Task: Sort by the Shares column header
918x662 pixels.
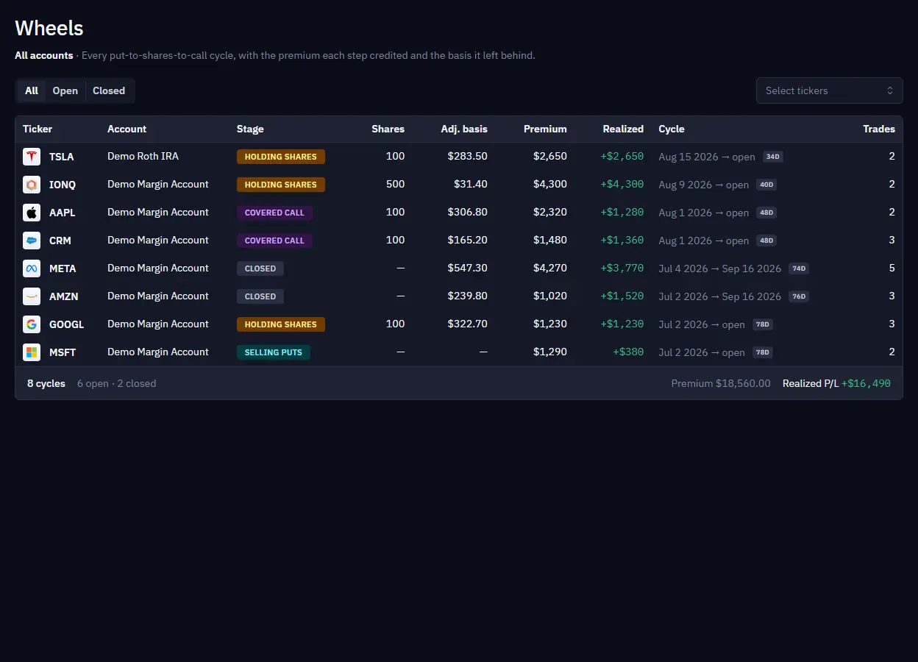Action: point(388,129)
